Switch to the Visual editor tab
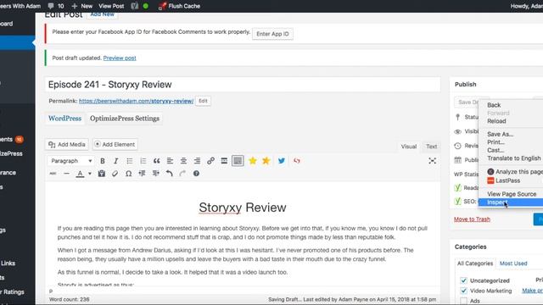This screenshot has height=305, width=543. (x=409, y=147)
